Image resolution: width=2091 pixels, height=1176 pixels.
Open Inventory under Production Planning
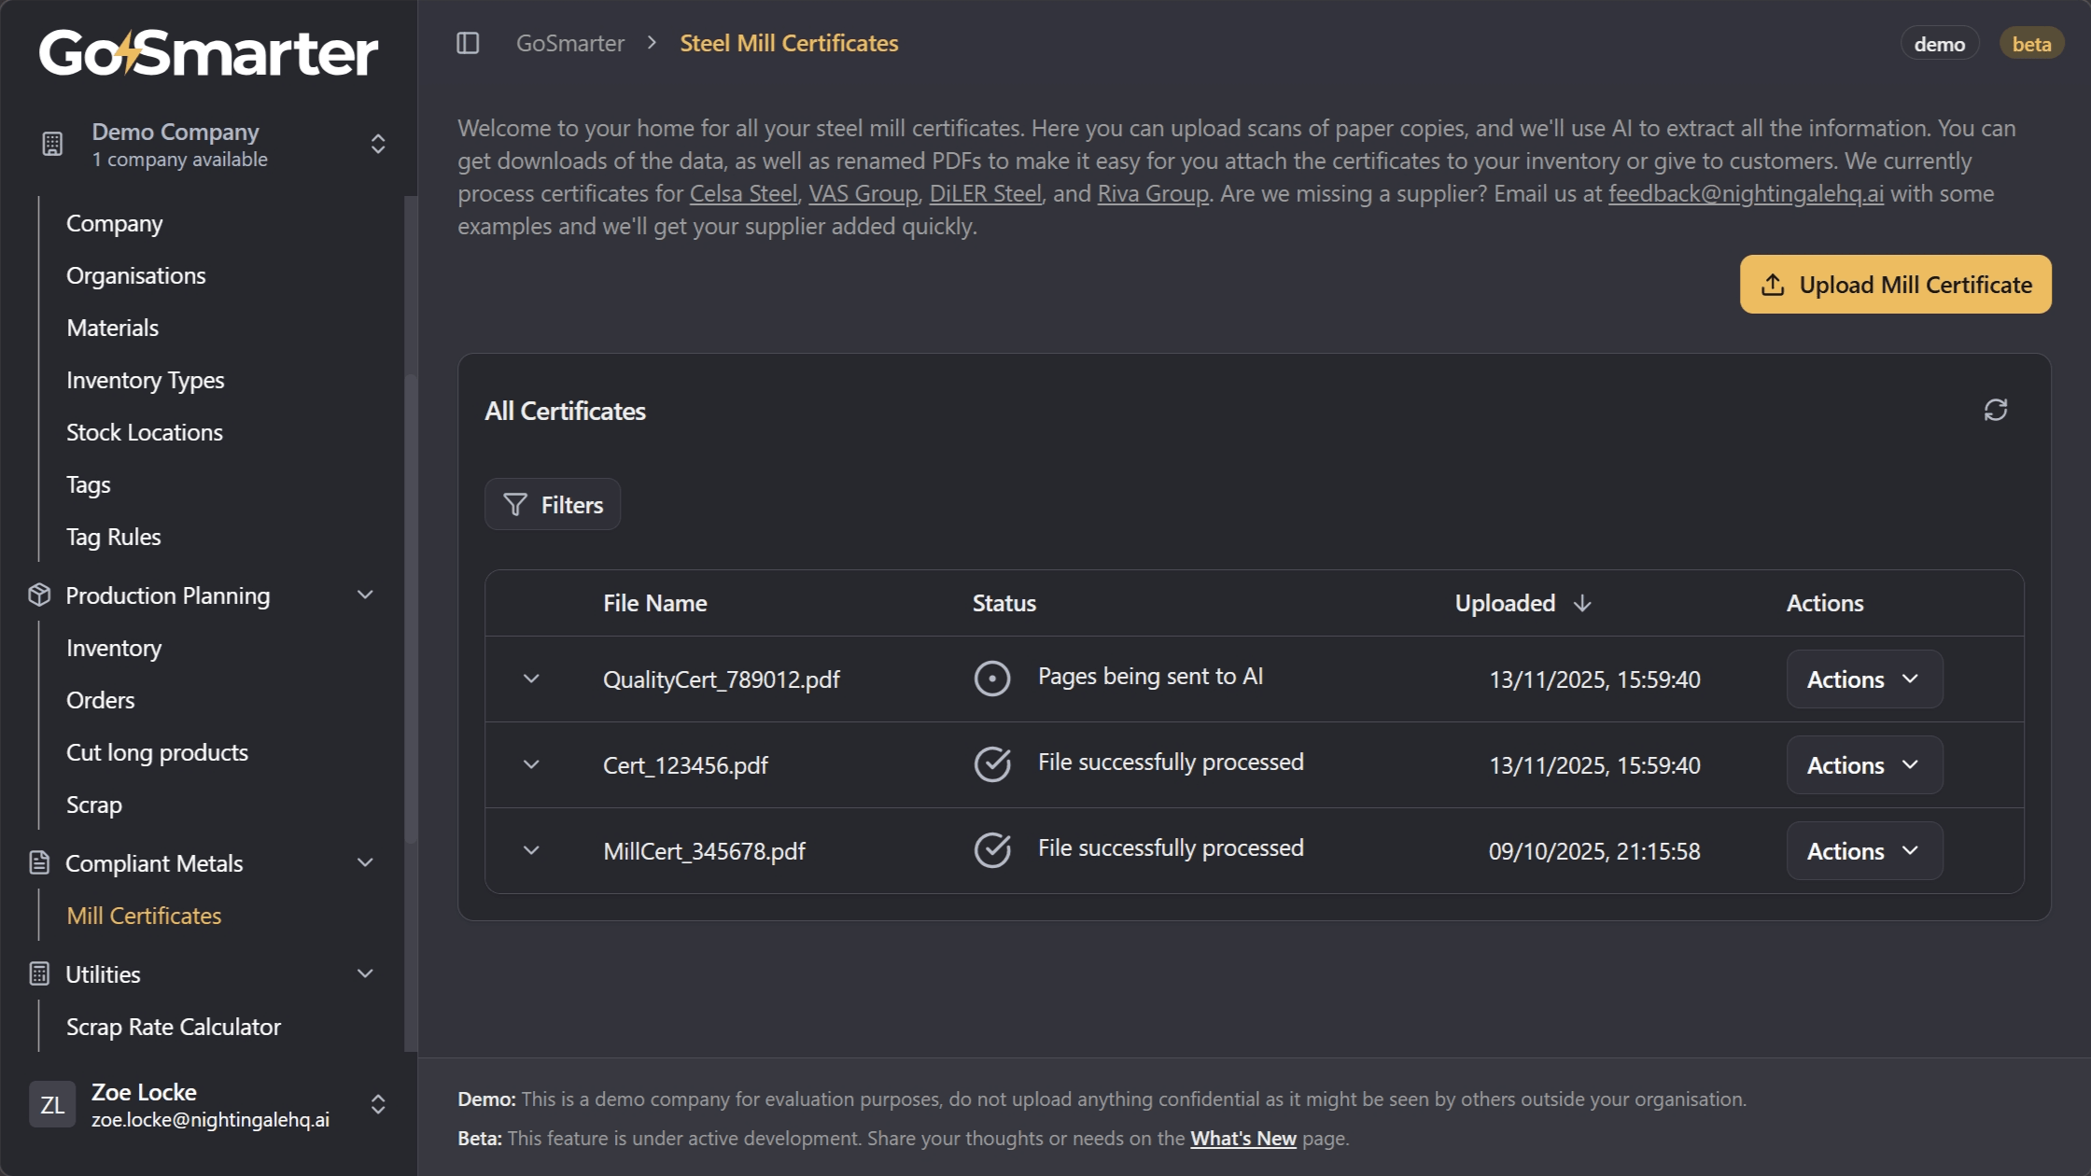tap(114, 648)
